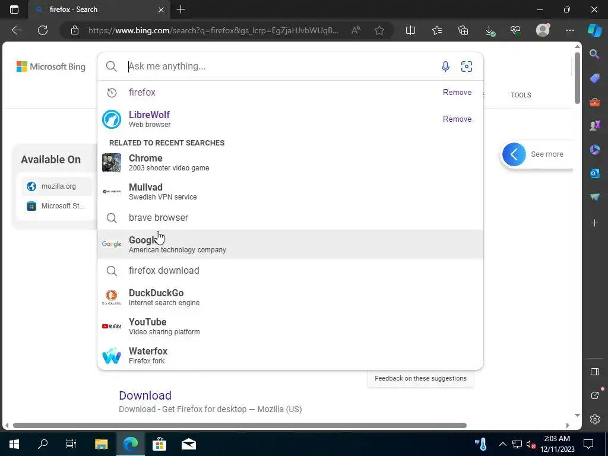
Task: Open the profile avatar icon
Action: pyautogui.click(x=543, y=30)
